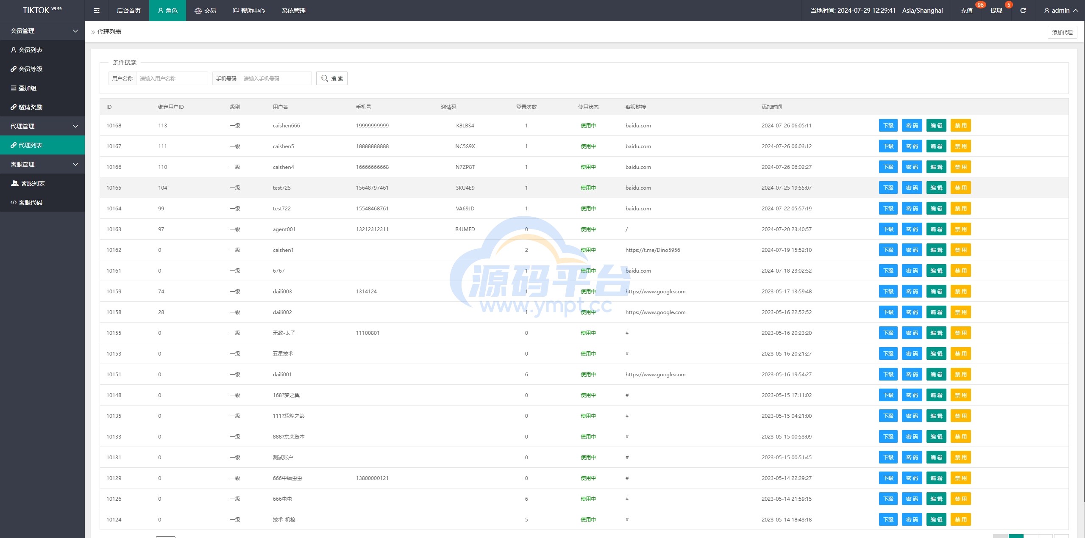Click 密码 for user 6767

(x=912, y=270)
